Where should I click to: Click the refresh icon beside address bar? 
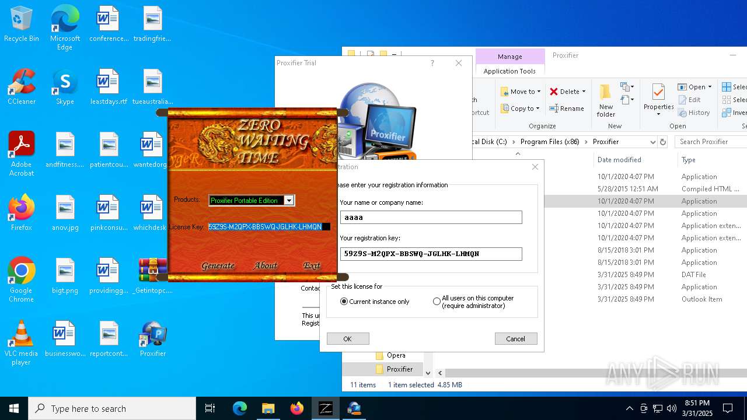663,142
